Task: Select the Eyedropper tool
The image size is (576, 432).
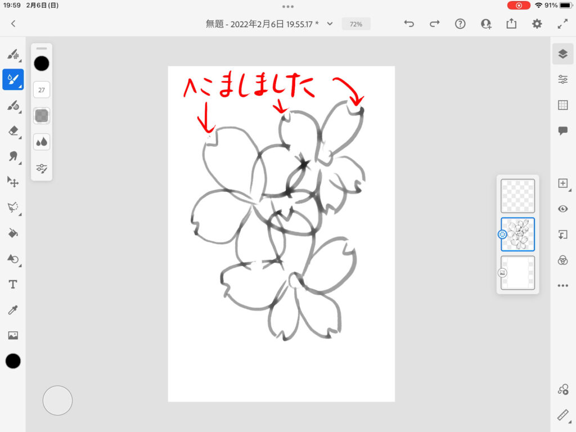Action: tap(12, 310)
